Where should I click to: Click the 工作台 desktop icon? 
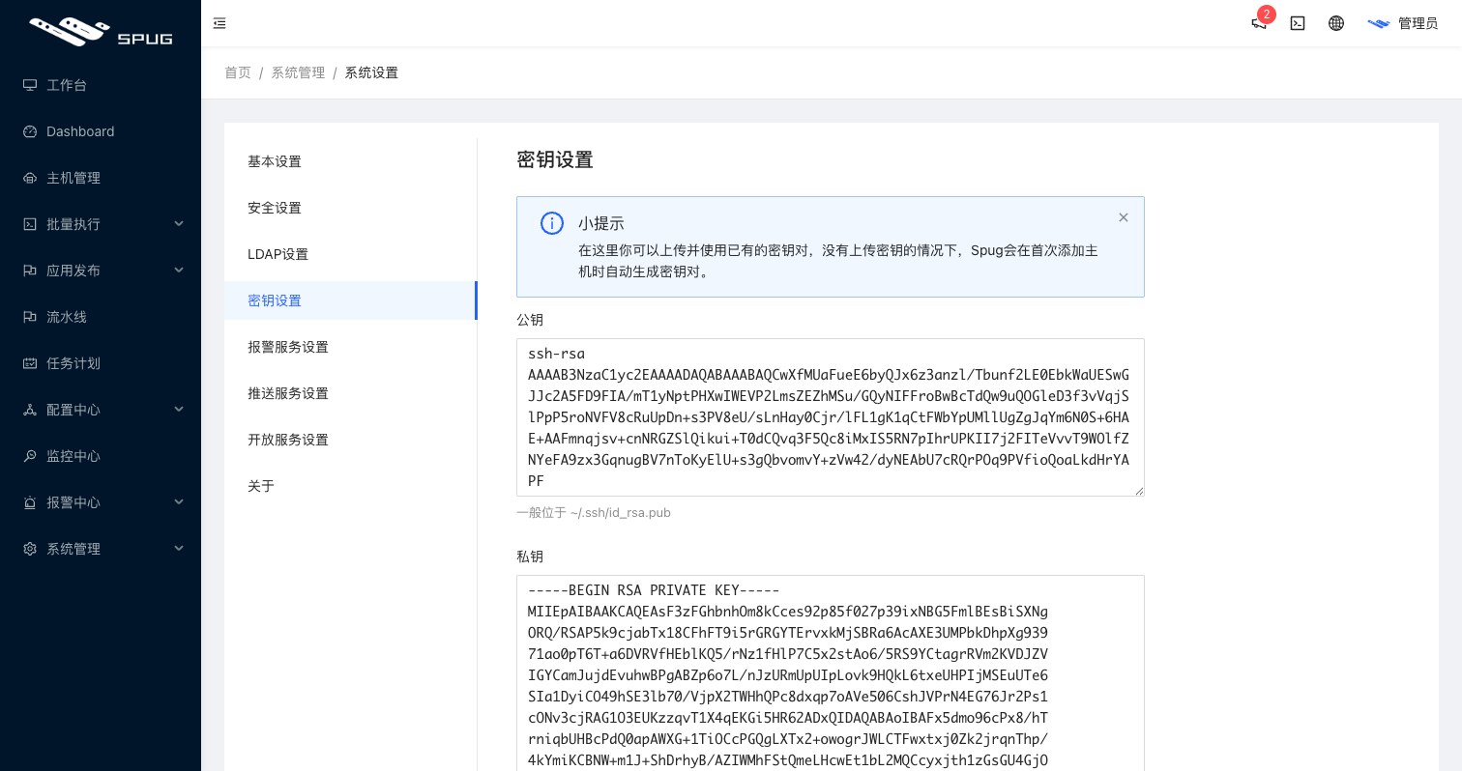click(30, 85)
